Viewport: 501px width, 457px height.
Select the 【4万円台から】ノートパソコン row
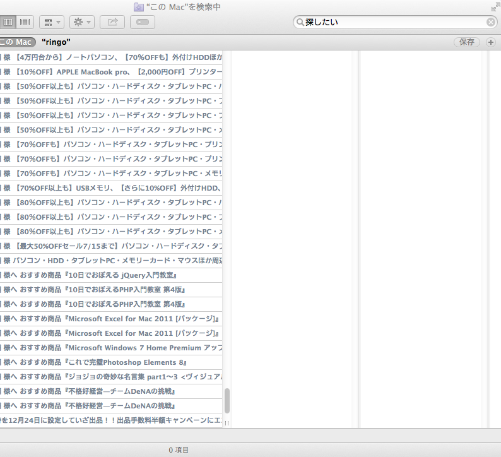tap(111, 57)
